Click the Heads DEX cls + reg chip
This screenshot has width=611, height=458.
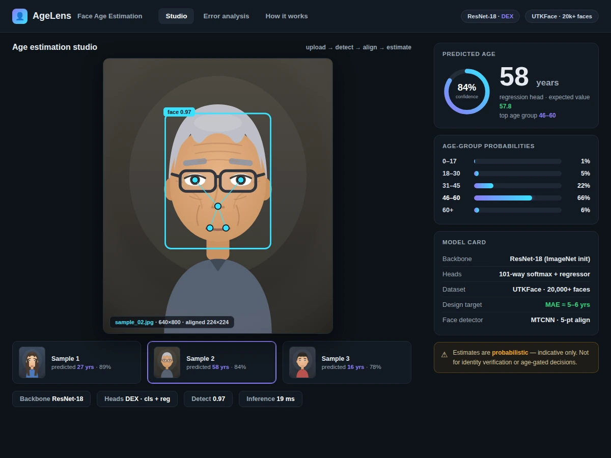[x=137, y=399]
